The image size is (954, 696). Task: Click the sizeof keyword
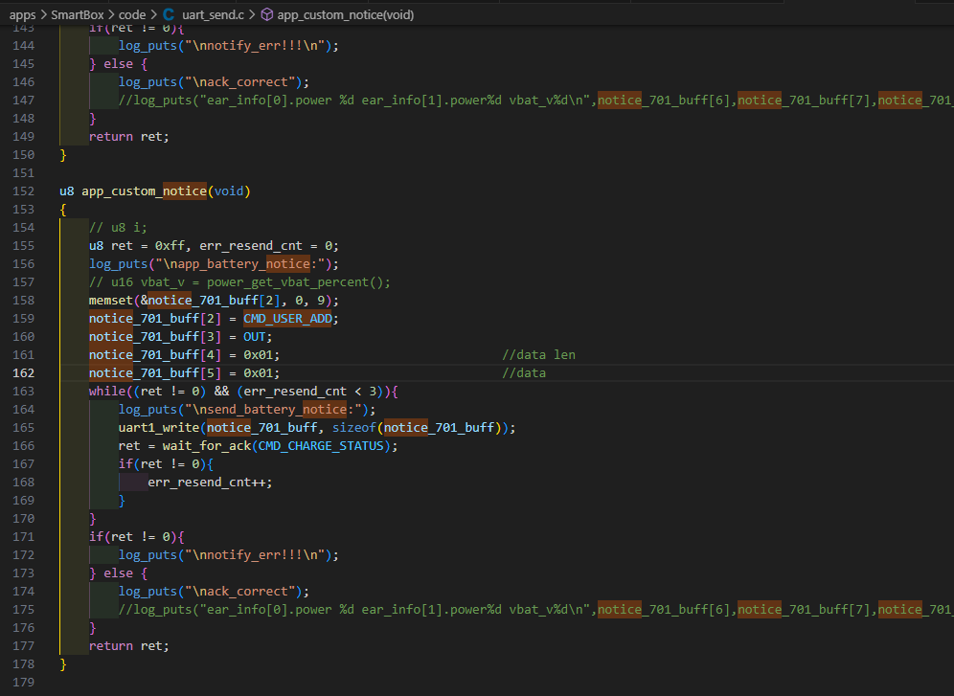(x=354, y=427)
